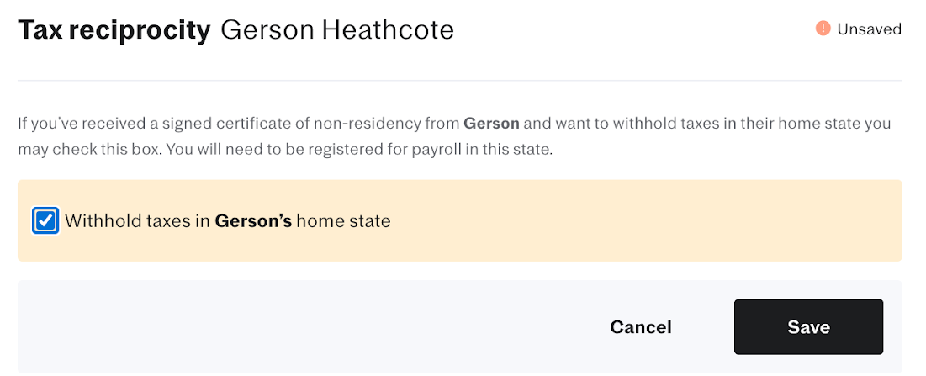Click bold 'Gerson' in the description
The height and width of the screenshot is (376, 926).
490,124
